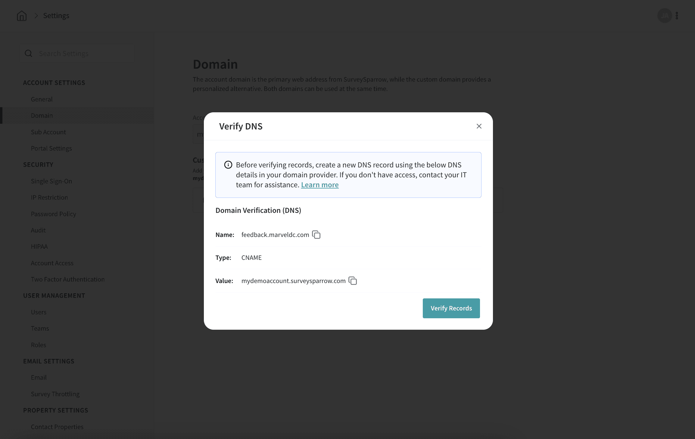This screenshot has width=695, height=439.
Task: Open Single Sign-On security settings
Action: tap(51, 181)
